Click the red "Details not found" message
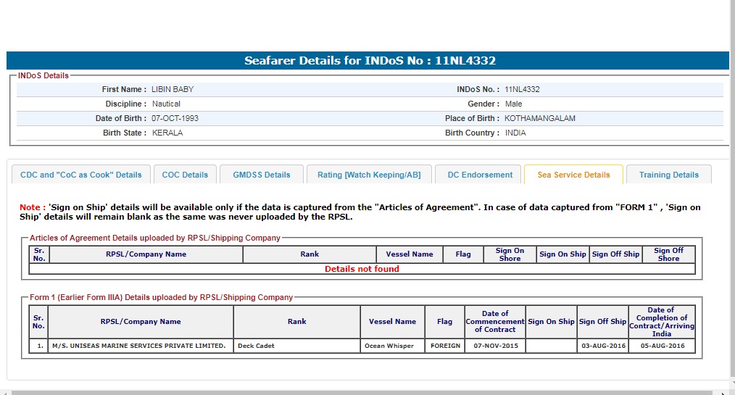This screenshot has width=735, height=395. [362, 269]
